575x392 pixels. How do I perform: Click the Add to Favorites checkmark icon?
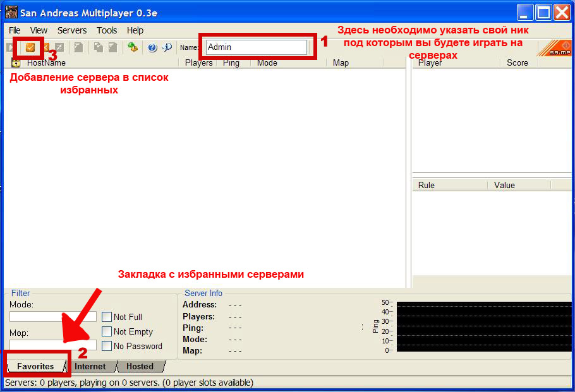30,47
